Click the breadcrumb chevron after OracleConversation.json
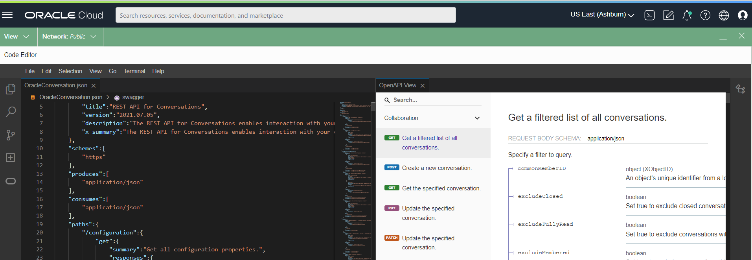The image size is (752, 260). [x=108, y=97]
